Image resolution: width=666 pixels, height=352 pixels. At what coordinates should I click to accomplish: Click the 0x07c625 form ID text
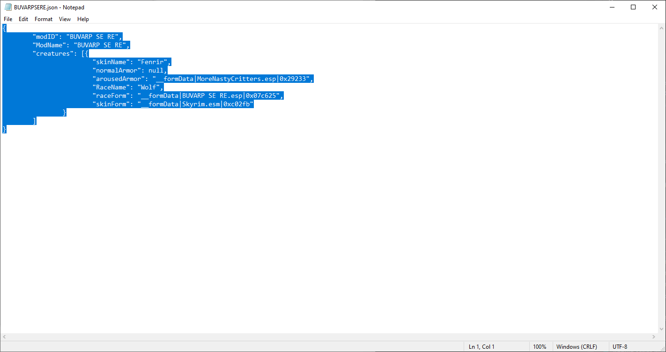[261, 95]
